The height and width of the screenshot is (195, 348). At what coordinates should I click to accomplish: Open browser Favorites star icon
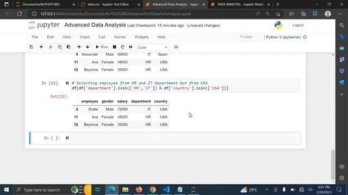[291, 14]
